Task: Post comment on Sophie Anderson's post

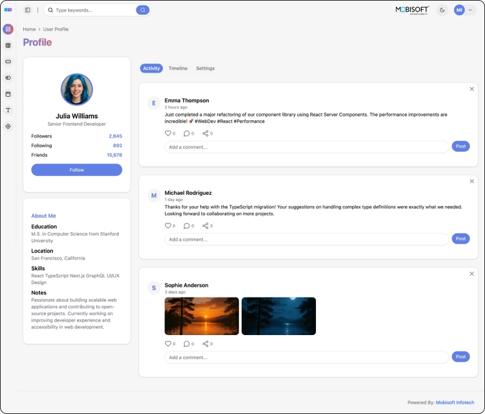Action: click(461, 357)
